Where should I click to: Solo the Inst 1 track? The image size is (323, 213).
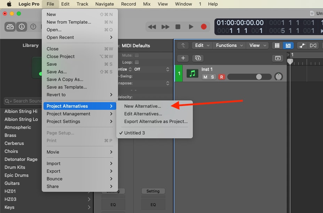[x=212, y=77]
